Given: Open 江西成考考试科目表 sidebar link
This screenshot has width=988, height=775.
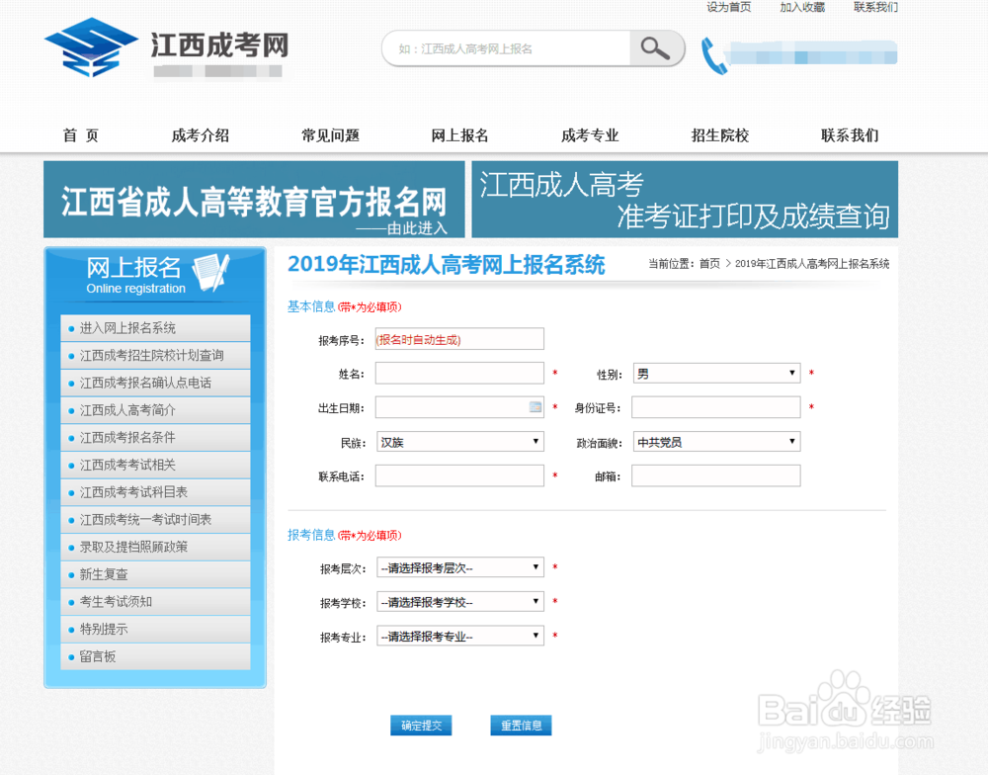Looking at the screenshot, I should (x=155, y=492).
